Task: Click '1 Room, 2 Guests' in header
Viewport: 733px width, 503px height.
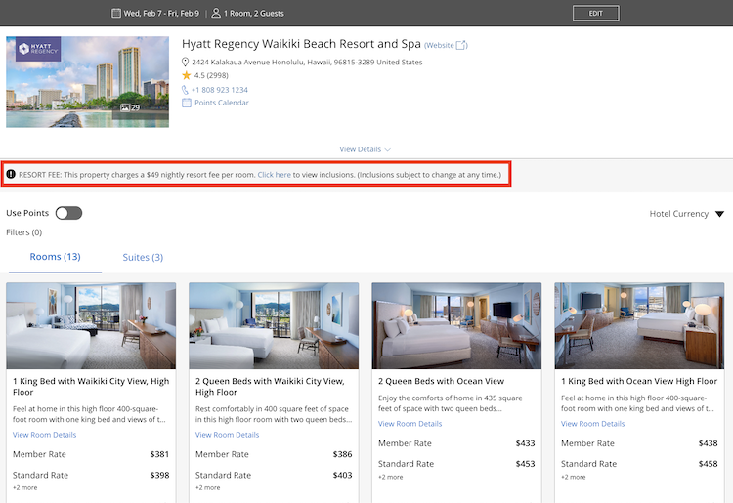Action: pos(254,14)
